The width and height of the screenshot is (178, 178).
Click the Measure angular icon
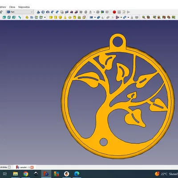click(x=148, y=17)
